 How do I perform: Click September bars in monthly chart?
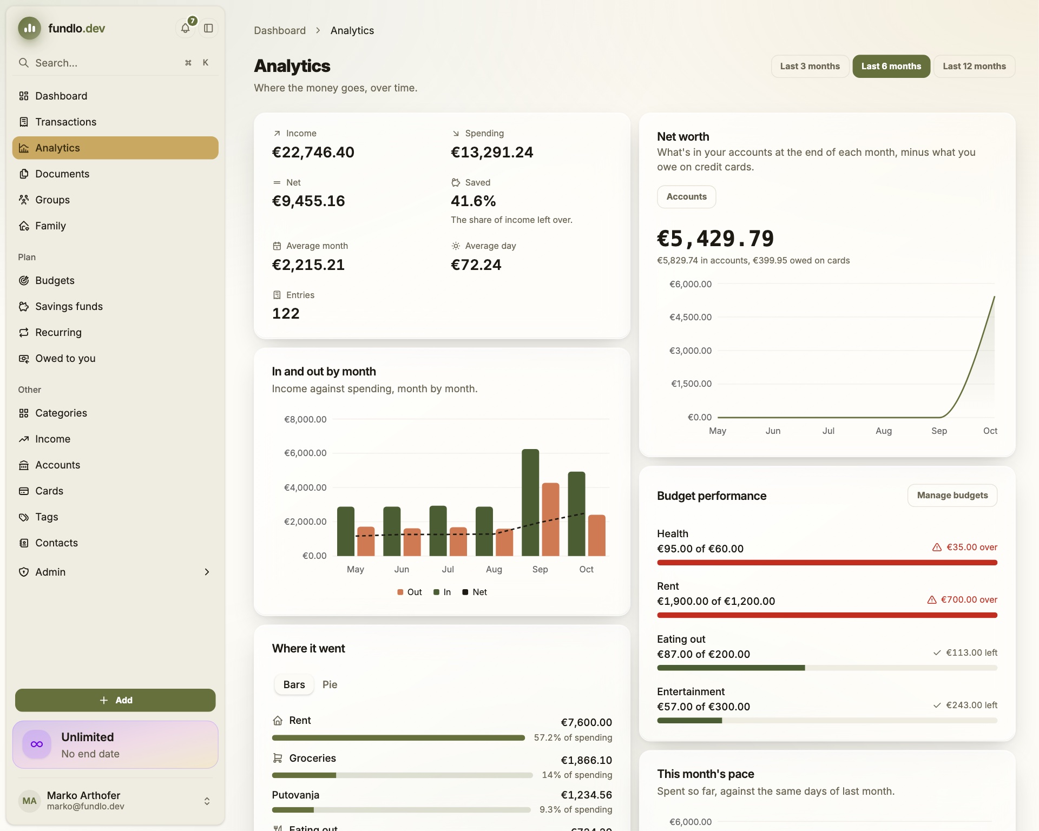(540, 503)
